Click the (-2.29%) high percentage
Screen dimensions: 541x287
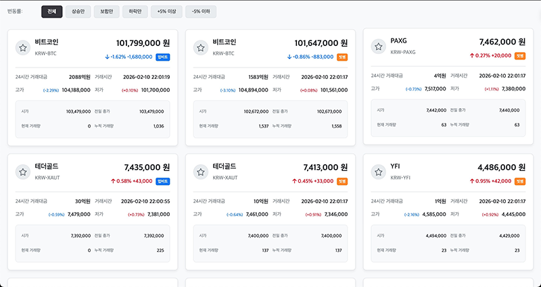(51, 90)
